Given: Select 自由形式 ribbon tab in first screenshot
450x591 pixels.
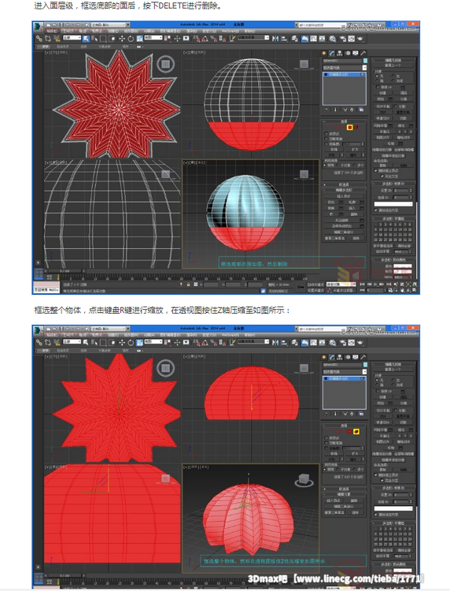Looking at the screenshot, I should [62, 46].
